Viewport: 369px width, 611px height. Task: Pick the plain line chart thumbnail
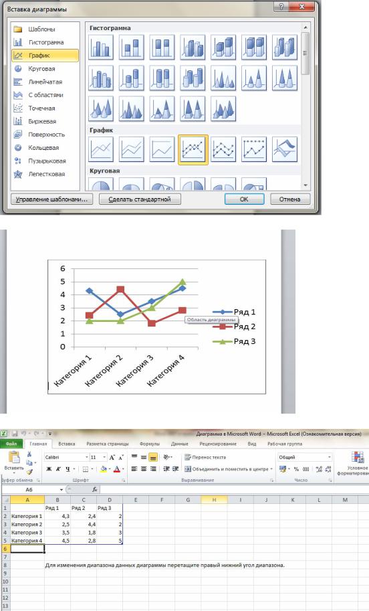click(x=101, y=149)
